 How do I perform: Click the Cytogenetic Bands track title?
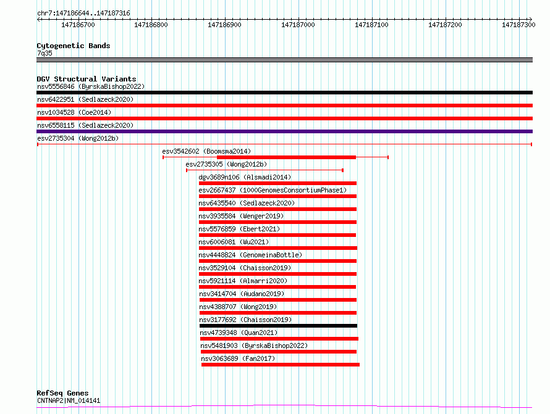click(x=74, y=46)
